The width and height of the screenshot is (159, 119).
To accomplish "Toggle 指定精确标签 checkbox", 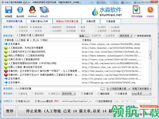I will 97,101.
